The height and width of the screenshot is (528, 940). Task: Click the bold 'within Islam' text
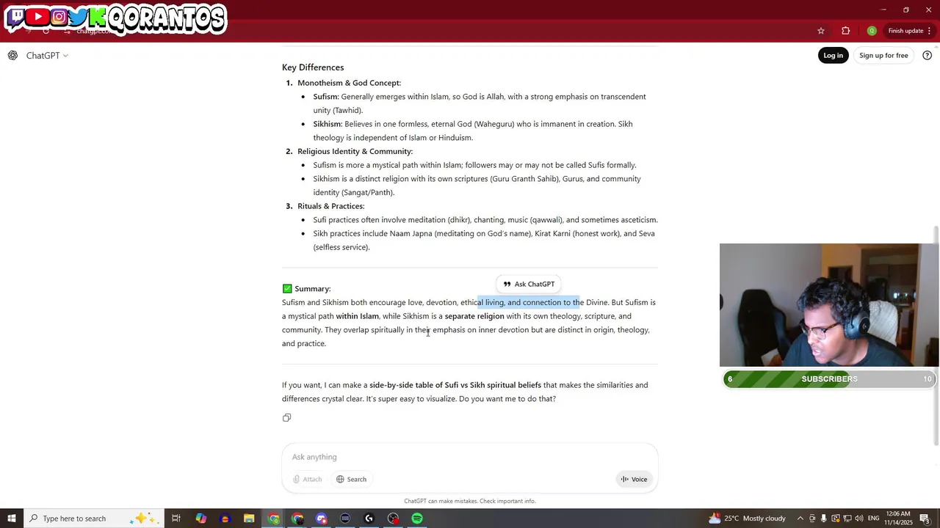coord(358,317)
